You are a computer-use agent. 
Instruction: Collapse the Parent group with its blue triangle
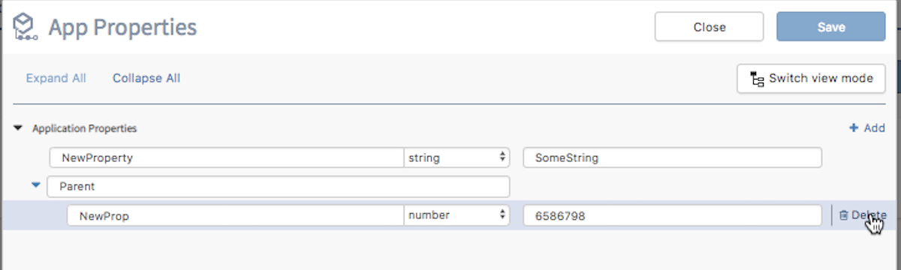35,184
